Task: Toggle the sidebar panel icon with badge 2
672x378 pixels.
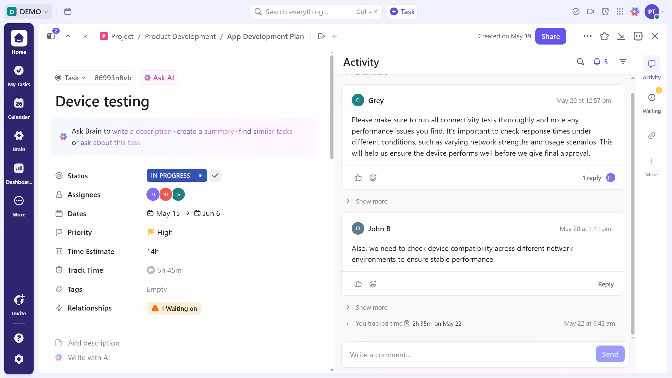Action: pyautogui.click(x=51, y=36)
